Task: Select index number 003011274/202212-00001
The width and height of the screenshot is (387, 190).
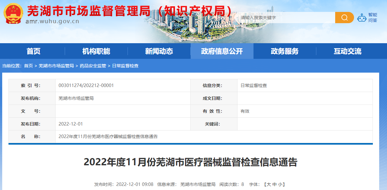Action: pos(86,85)
